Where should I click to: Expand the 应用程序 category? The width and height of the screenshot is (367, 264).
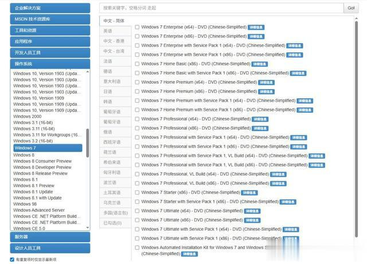click(50, 41)
